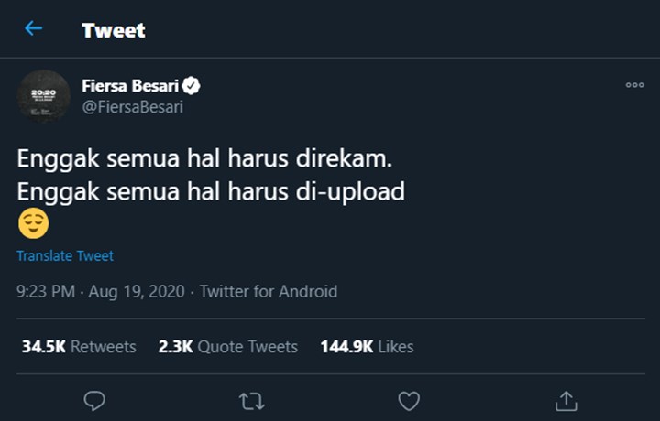The image size is (660, 421).
Task: Click Fiersa Besari's profile picture
Action: point(43,96)
